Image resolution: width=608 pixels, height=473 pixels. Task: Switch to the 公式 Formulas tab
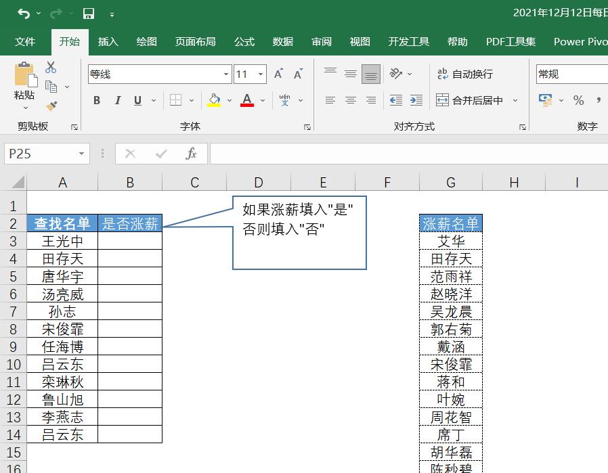(244, 42)
